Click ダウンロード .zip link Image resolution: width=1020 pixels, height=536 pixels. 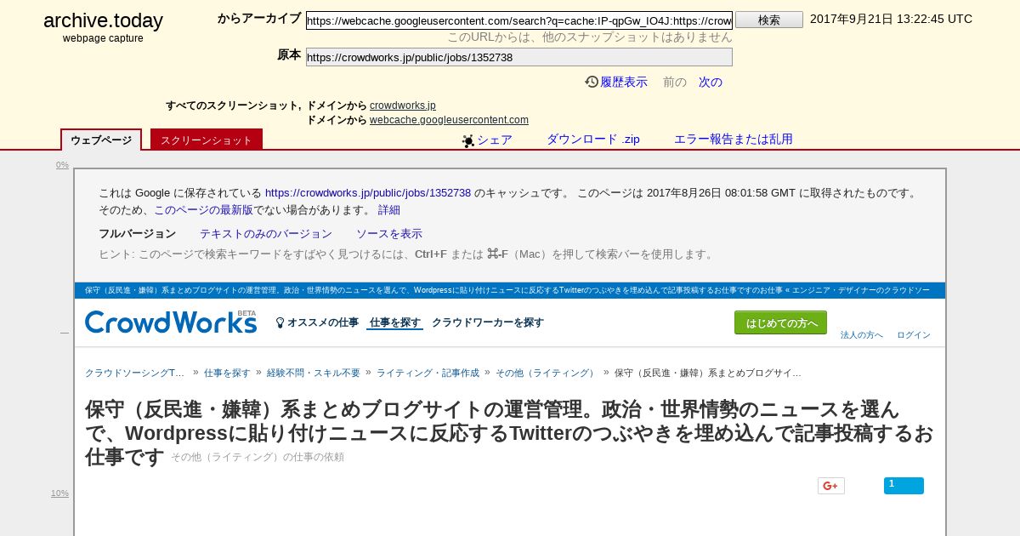tap(593, 140)
